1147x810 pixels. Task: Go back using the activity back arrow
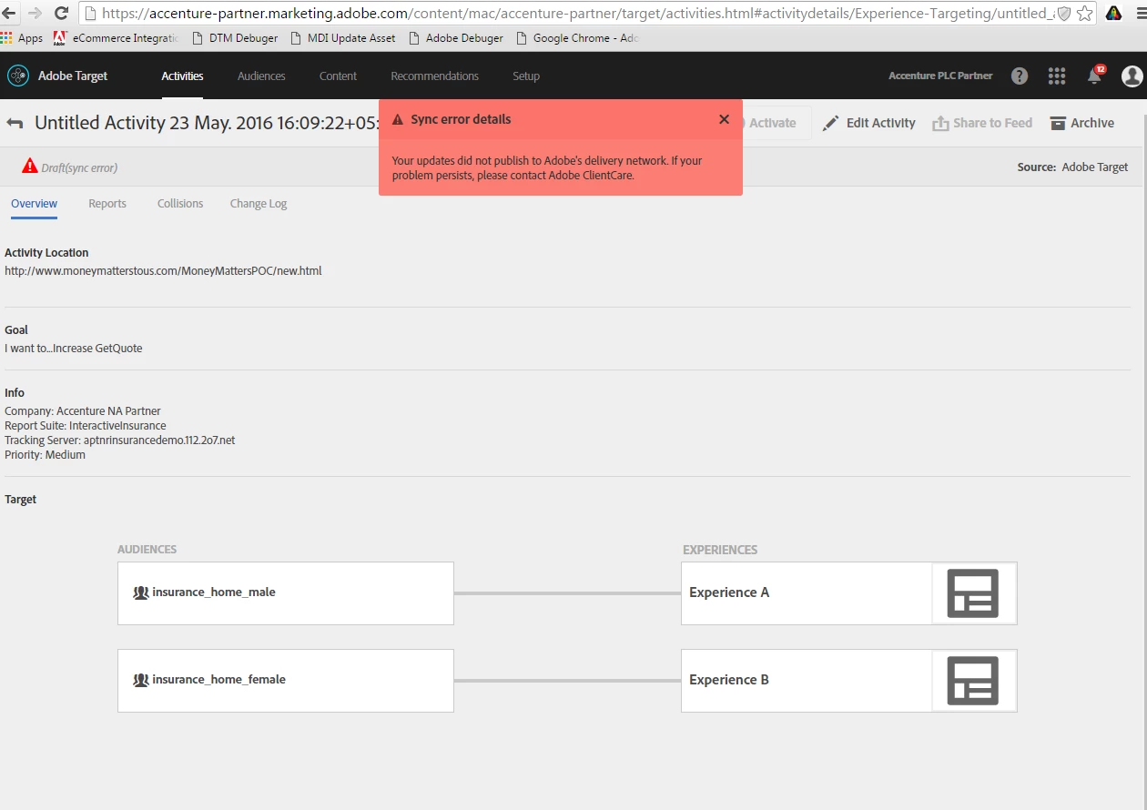tap(15, 123)
